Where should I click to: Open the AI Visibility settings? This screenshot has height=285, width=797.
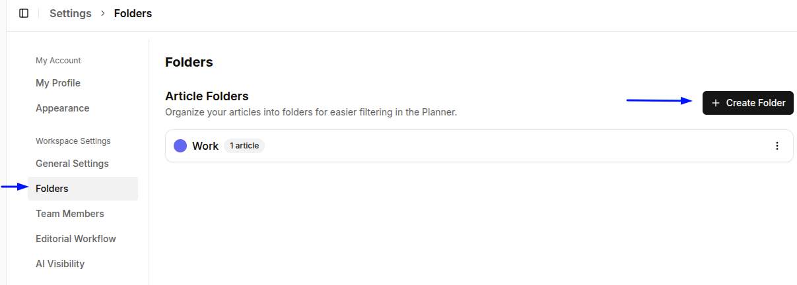(x=60, y=264)
